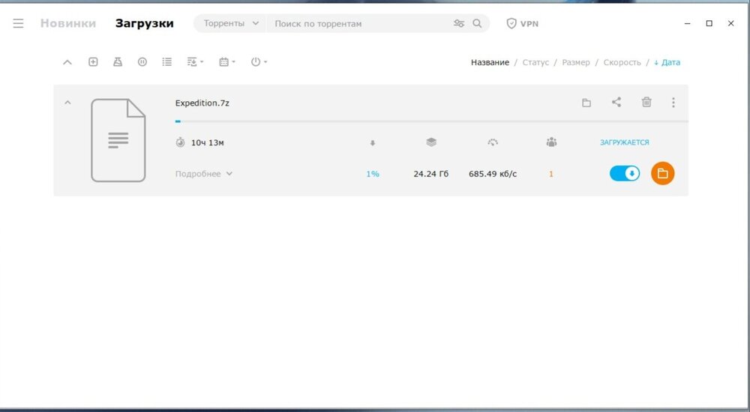
Task: Click the 10ч 13м remaining time
Action: pos(207,142)
